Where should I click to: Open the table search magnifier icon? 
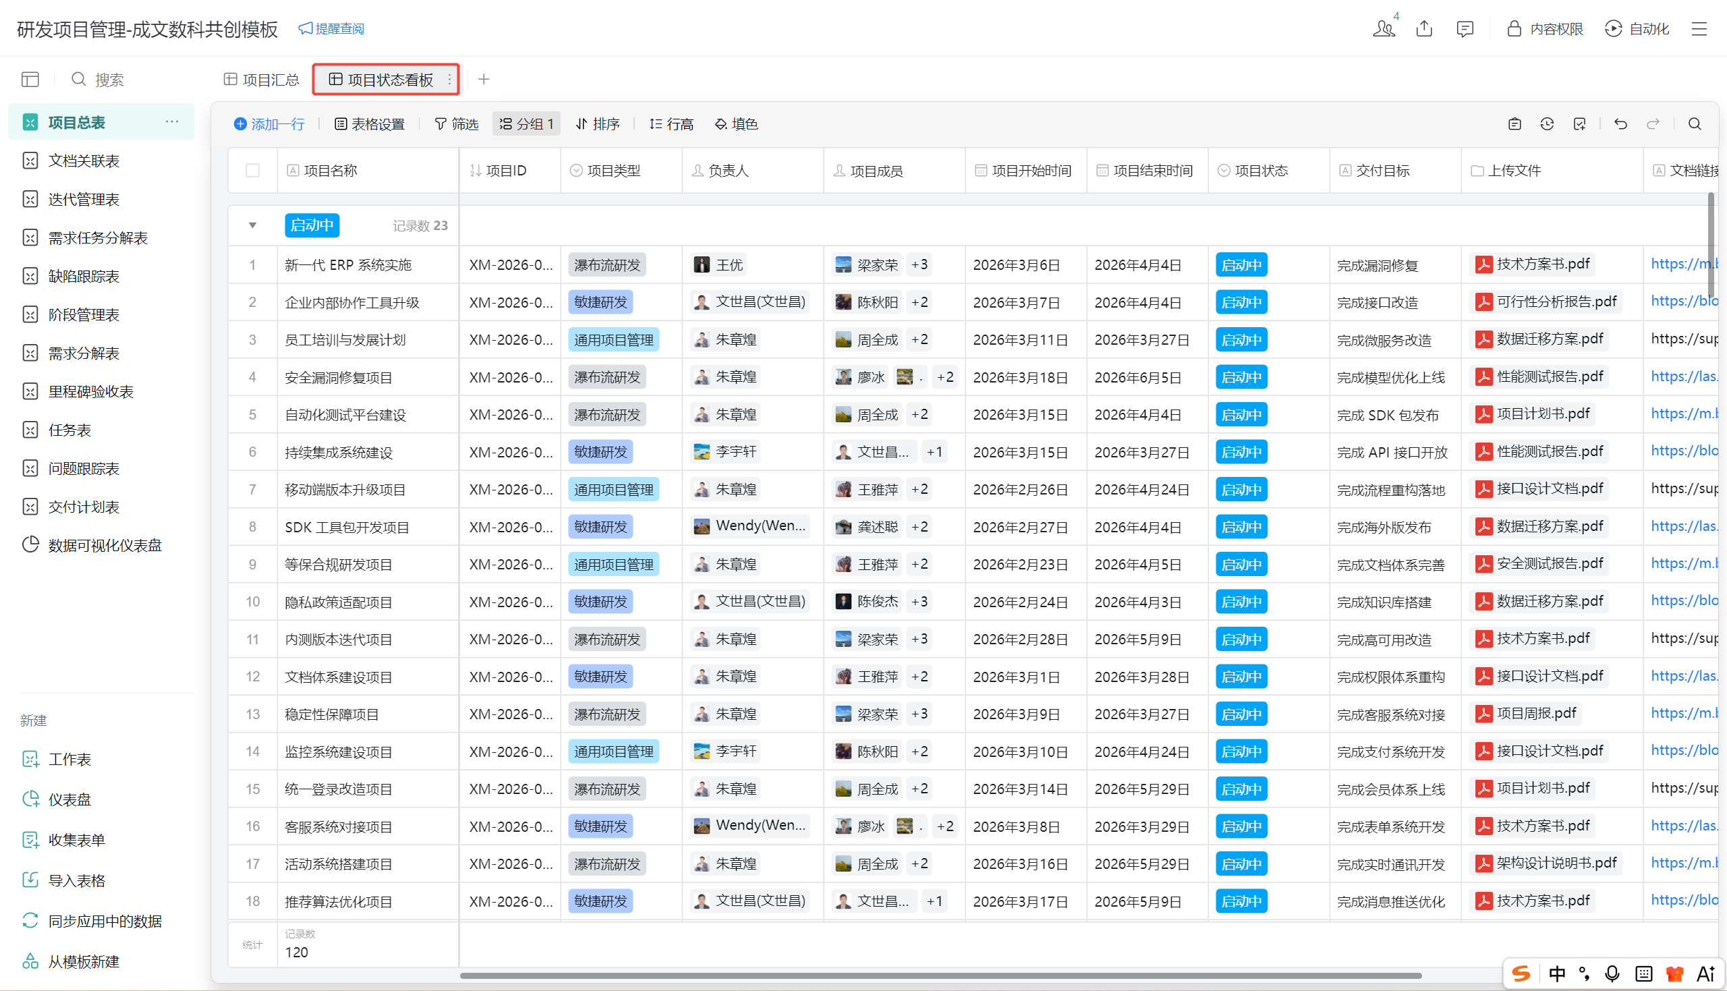1695,124
